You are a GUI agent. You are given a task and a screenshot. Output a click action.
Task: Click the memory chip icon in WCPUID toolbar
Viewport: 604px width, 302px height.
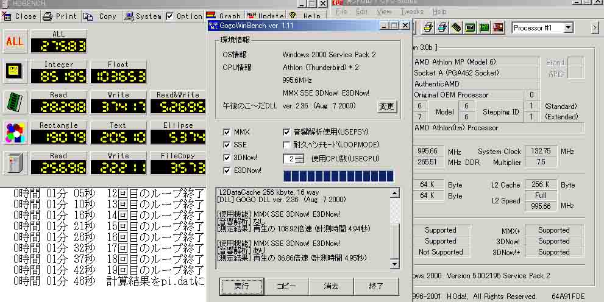[x=456, y=27]
